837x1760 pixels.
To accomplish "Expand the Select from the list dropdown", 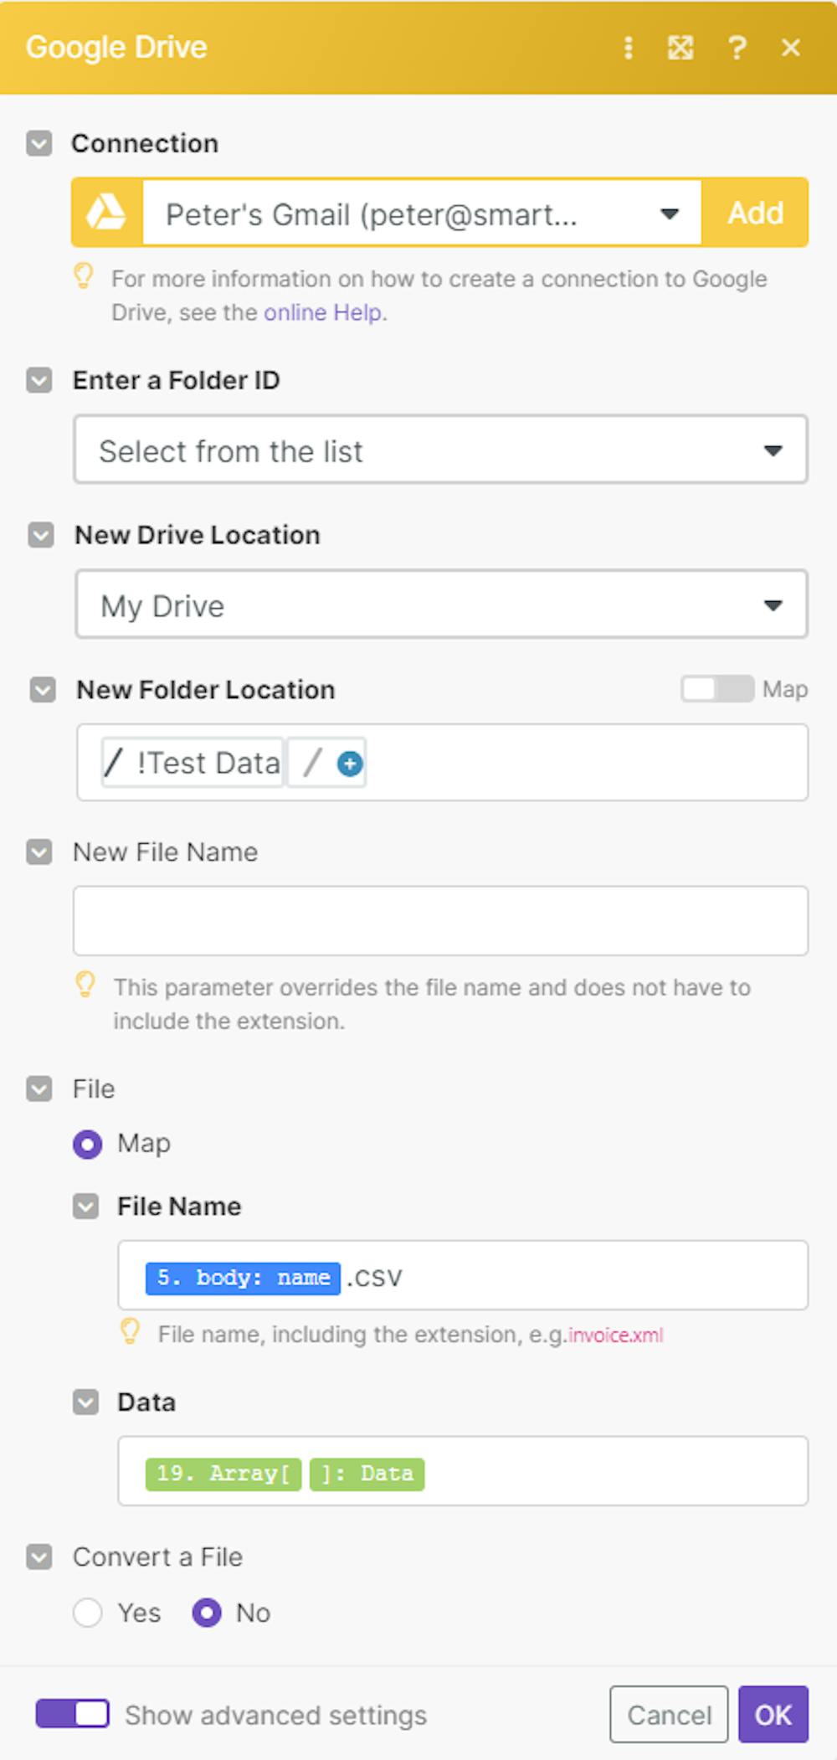I will click(x=440, y=450).
